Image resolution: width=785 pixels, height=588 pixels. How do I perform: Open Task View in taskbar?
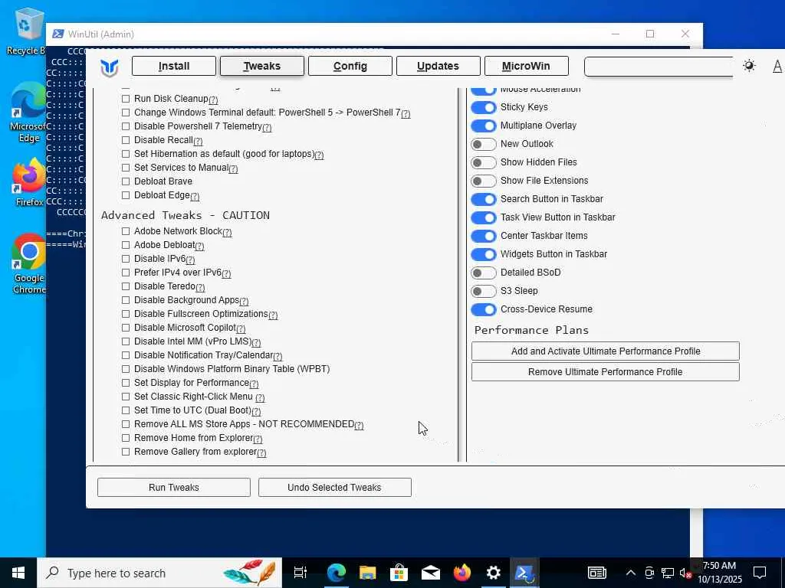pos(301,573)
